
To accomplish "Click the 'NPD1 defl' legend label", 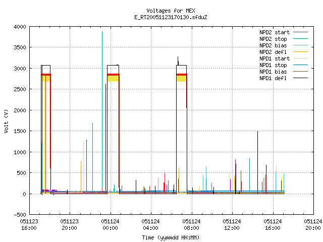I will pos(273,79).
